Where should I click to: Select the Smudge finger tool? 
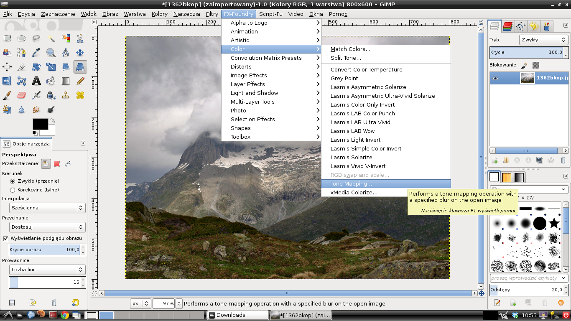[x=36, y=110]
